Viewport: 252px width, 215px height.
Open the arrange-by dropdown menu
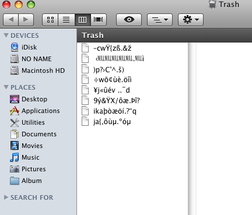pyautogui.click(x=160, y=20)
